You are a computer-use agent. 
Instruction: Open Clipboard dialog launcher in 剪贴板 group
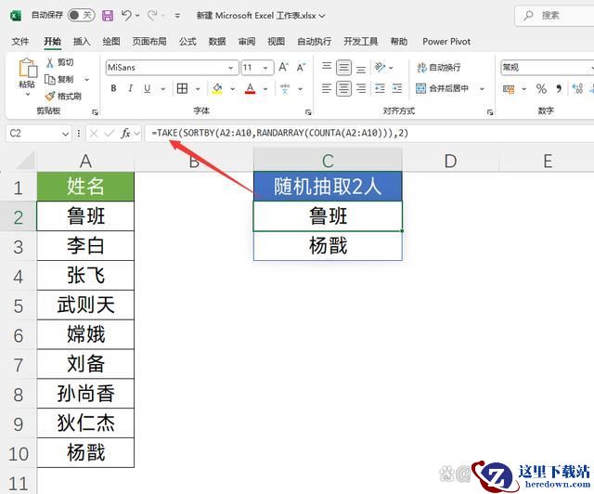click(x=95, y=112)
